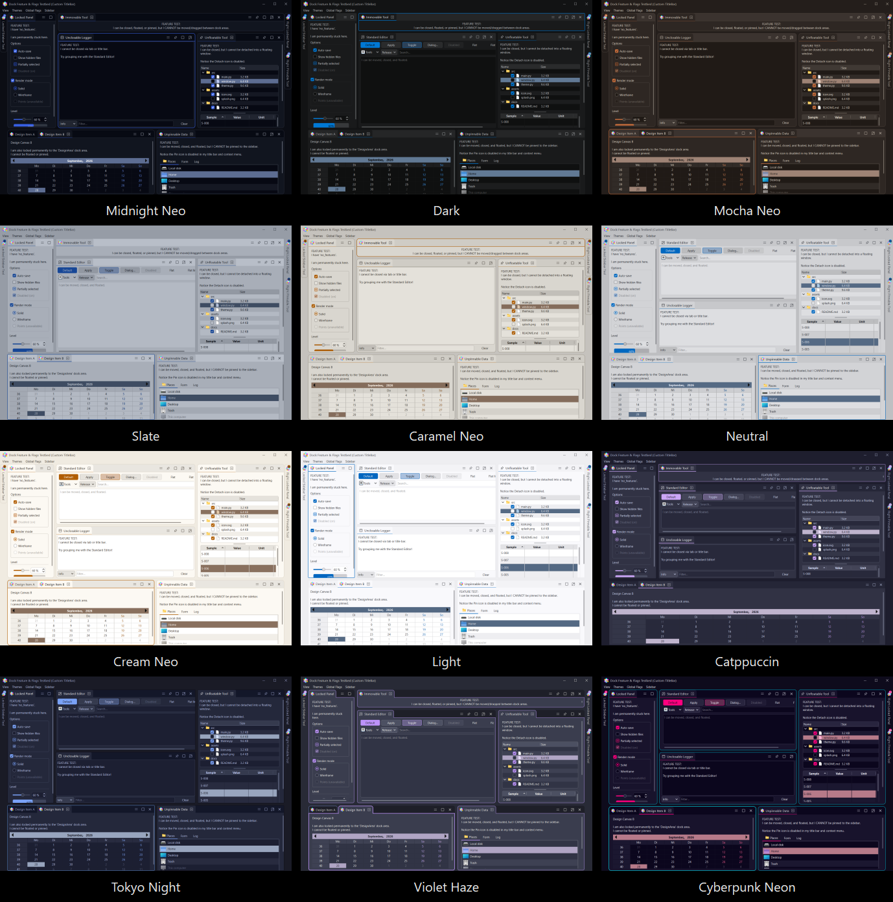Collapse docs folder in Midnight Neo tree
Image resolution: width=893 pixels, height=902 pixels.
(x=203, y=103)
